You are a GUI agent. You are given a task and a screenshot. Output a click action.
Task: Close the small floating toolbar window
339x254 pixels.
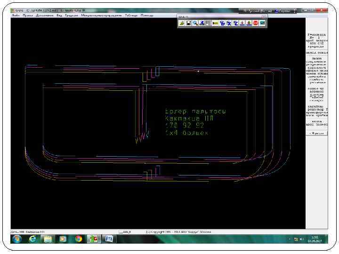(264, 17)
